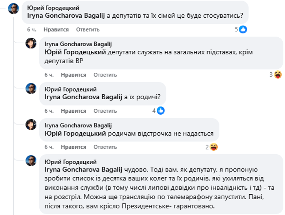
Task: Open Iryna's avatar on the 'родичам відстрочка' reply
Action: click(31, 125)
